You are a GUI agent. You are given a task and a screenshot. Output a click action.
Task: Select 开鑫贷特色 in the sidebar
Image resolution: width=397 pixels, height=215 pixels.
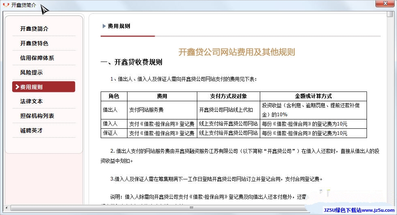coord(34,43)
